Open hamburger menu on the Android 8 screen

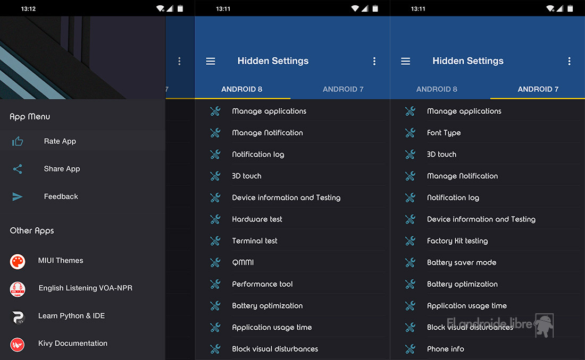(x=211, y=61)
